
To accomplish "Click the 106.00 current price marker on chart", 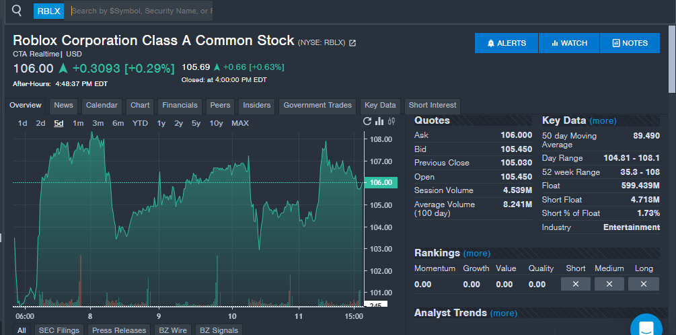I will click(x=381, y=182).
